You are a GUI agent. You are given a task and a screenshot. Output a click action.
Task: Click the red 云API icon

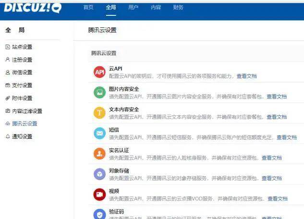point(100,72)
